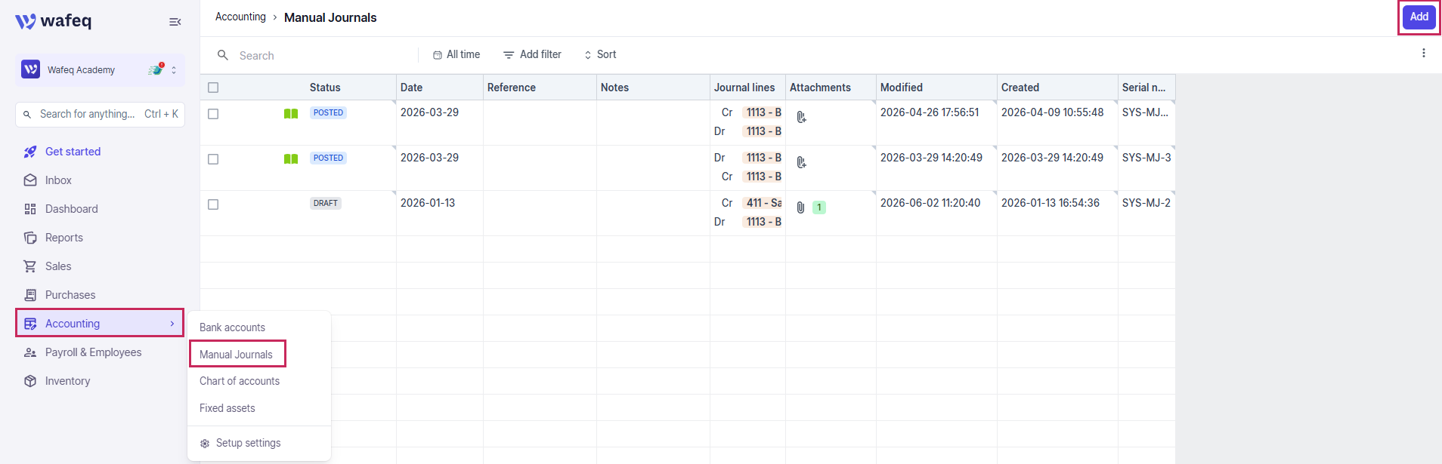Click the Add button

[1419, 17]
